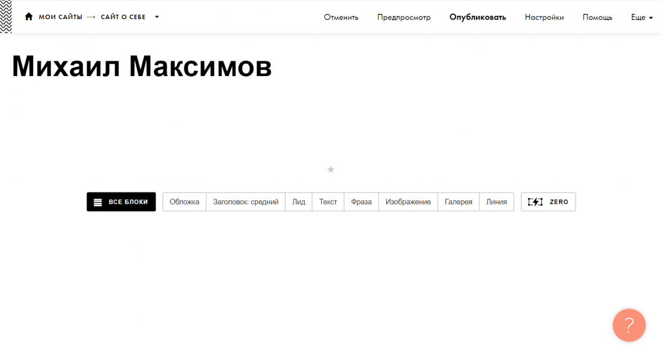Open Предпросмотр page preview

(404, 17)
